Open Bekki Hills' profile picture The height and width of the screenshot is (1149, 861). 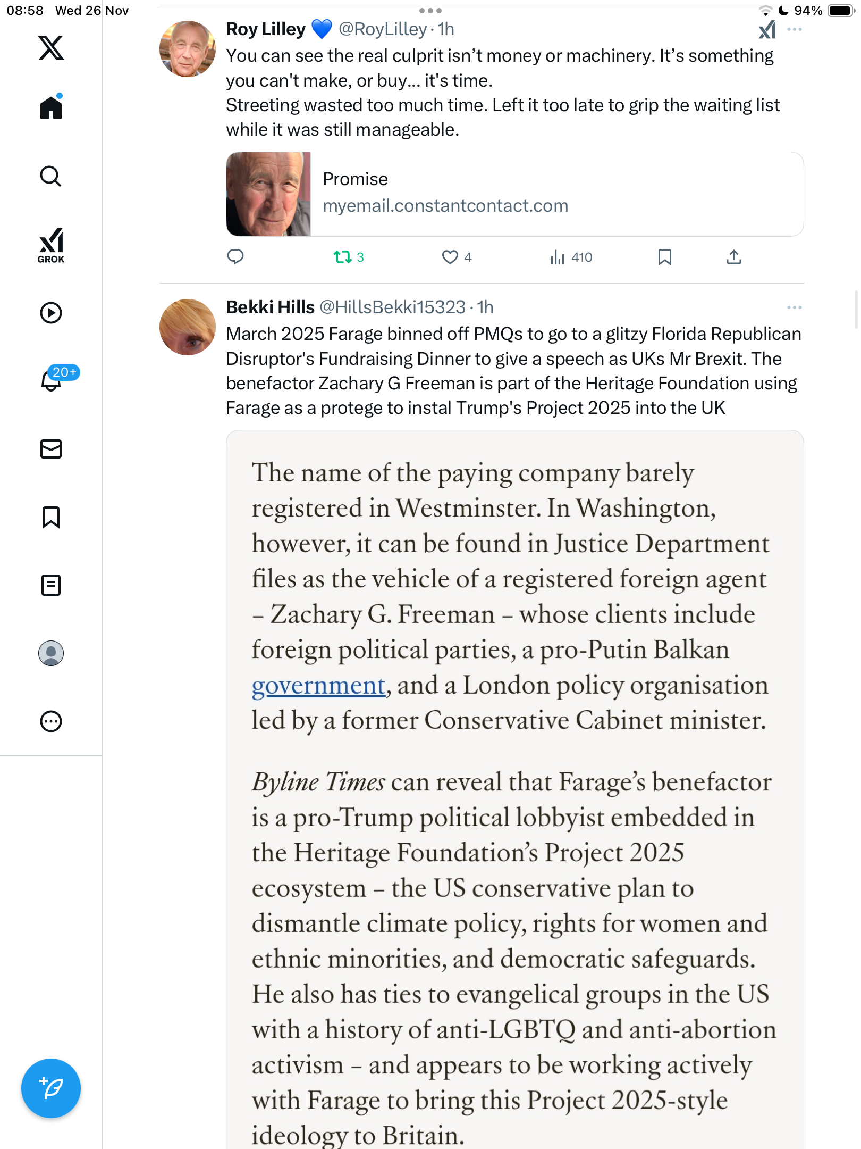[x=188, y=327]
